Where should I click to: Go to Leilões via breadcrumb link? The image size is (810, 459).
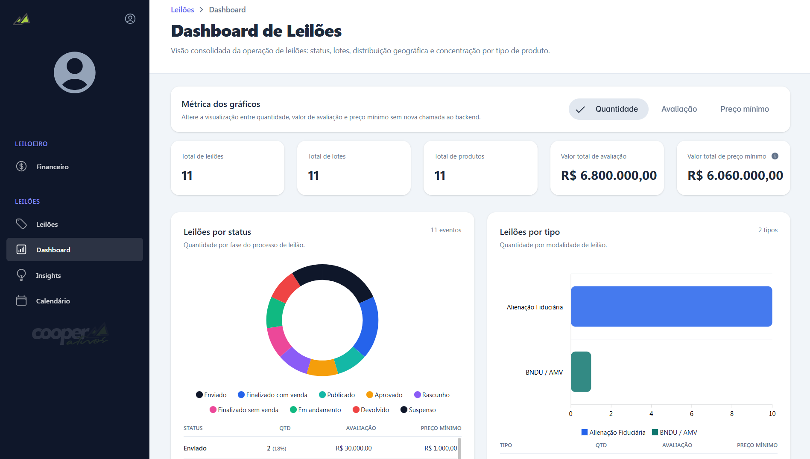pyautogui.click(x=182, y=10)
